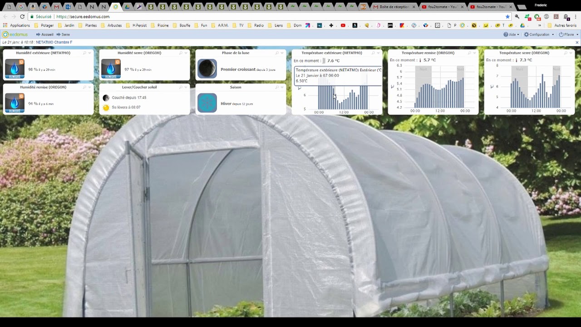Click the moon phase image in Phase de la lune
The width and height of the screenshot is (581, 327).
(207, 69)
